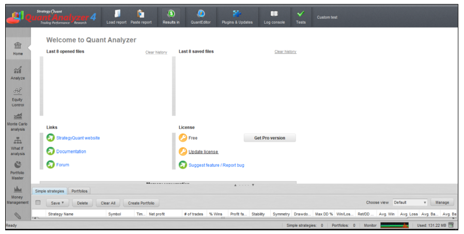The image size is (464, 234).
Task: Click the green arrow icon beside StrategyQuant website
Action: (51, 137)
